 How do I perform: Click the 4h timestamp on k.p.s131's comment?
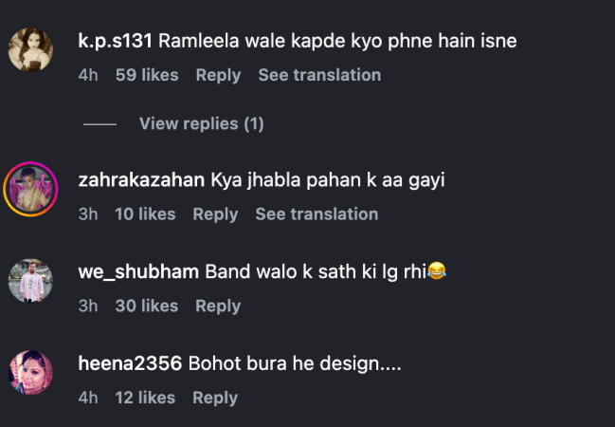coord(88,75)
